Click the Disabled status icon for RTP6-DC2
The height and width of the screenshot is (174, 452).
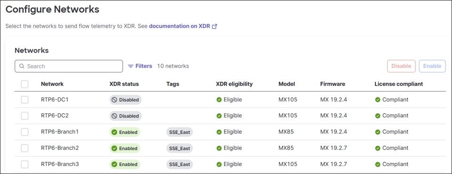[115, 116]
